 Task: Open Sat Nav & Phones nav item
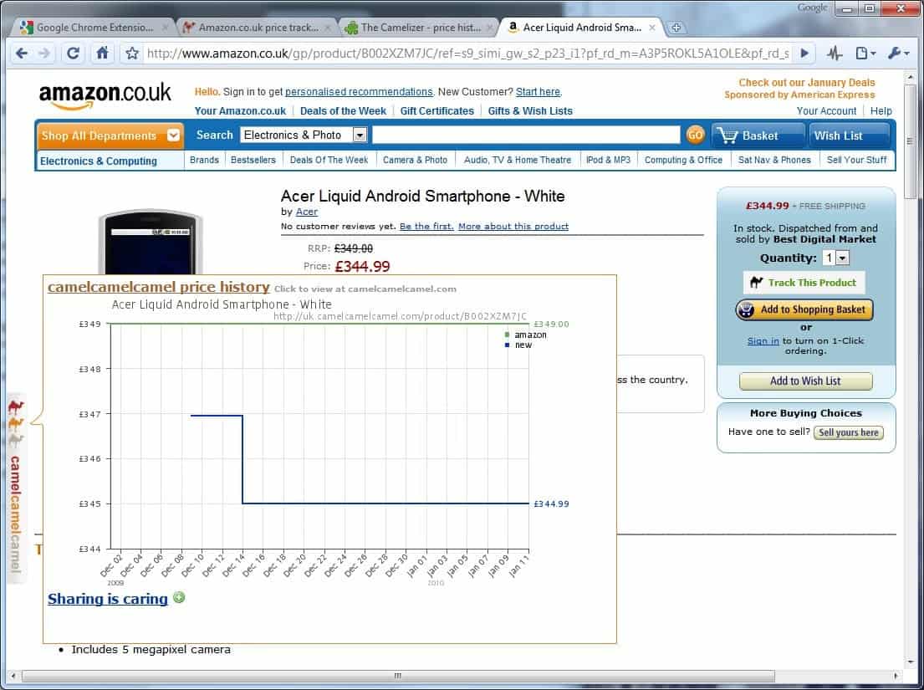coord(774,160)
